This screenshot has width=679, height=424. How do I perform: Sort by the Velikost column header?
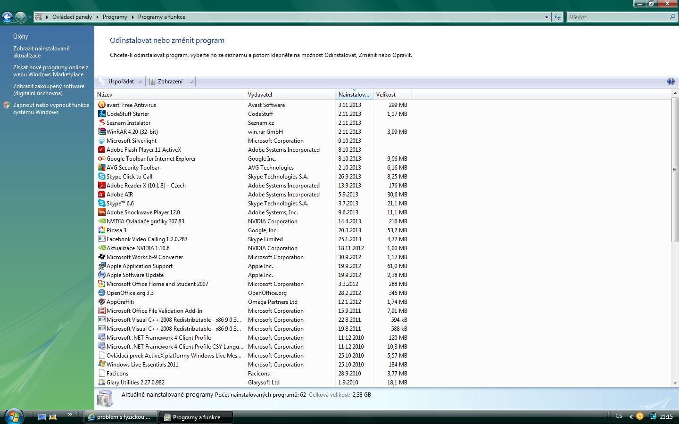click(391, 95)
